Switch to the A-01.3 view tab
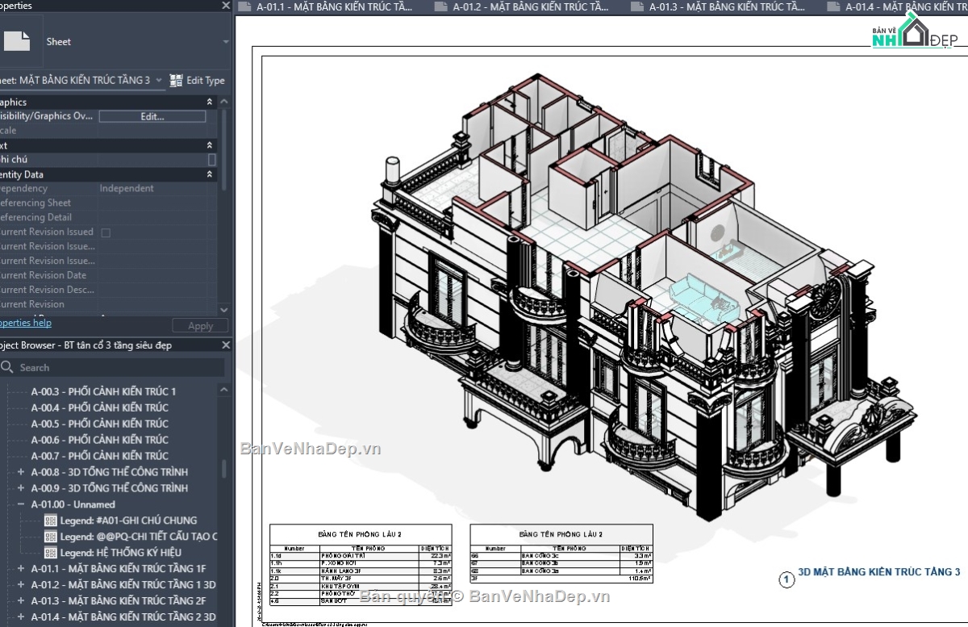The height and width of the screenshot is (627, 968). click(x=726, y=7)
